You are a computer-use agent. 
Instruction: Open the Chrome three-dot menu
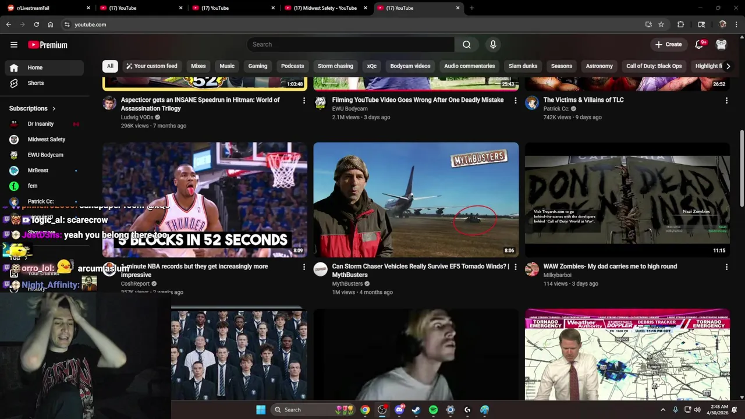[x=737, y=24]
